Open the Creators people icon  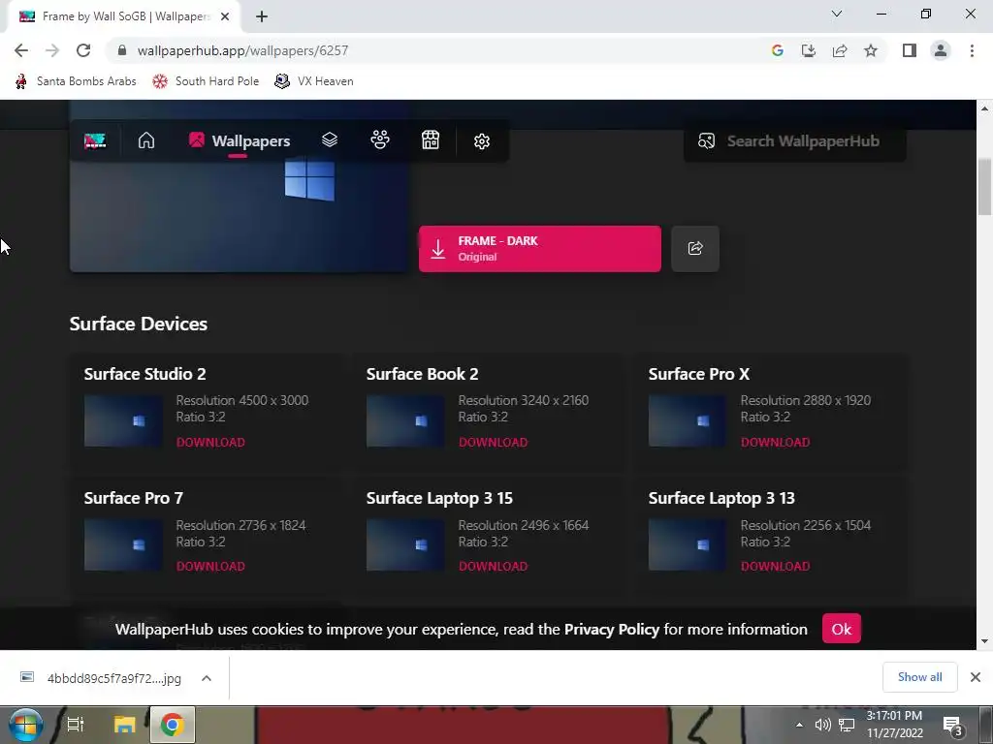coord(380,139)
